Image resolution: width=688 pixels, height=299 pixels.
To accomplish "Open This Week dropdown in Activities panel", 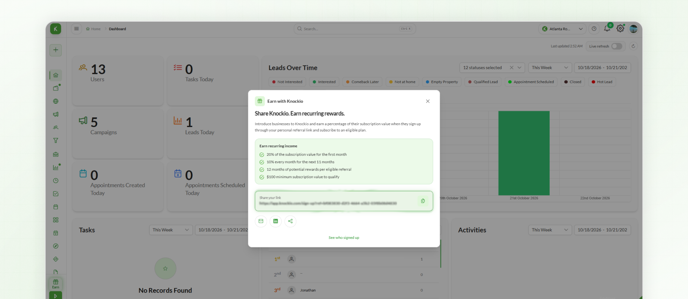I will tap(550, 230).
